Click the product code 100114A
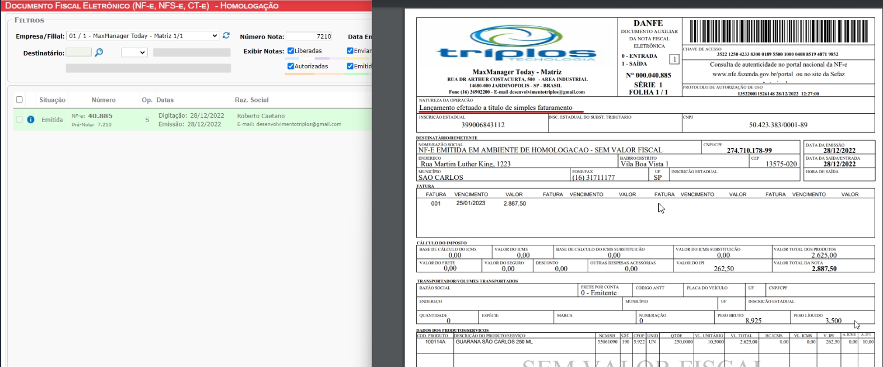 [435, 342]
